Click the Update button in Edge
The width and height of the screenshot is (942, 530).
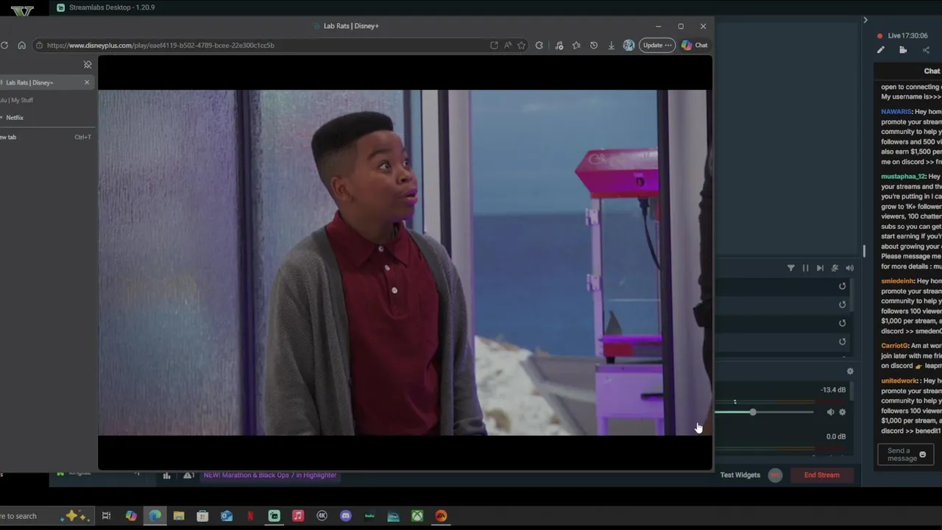(x=657, y=45)
